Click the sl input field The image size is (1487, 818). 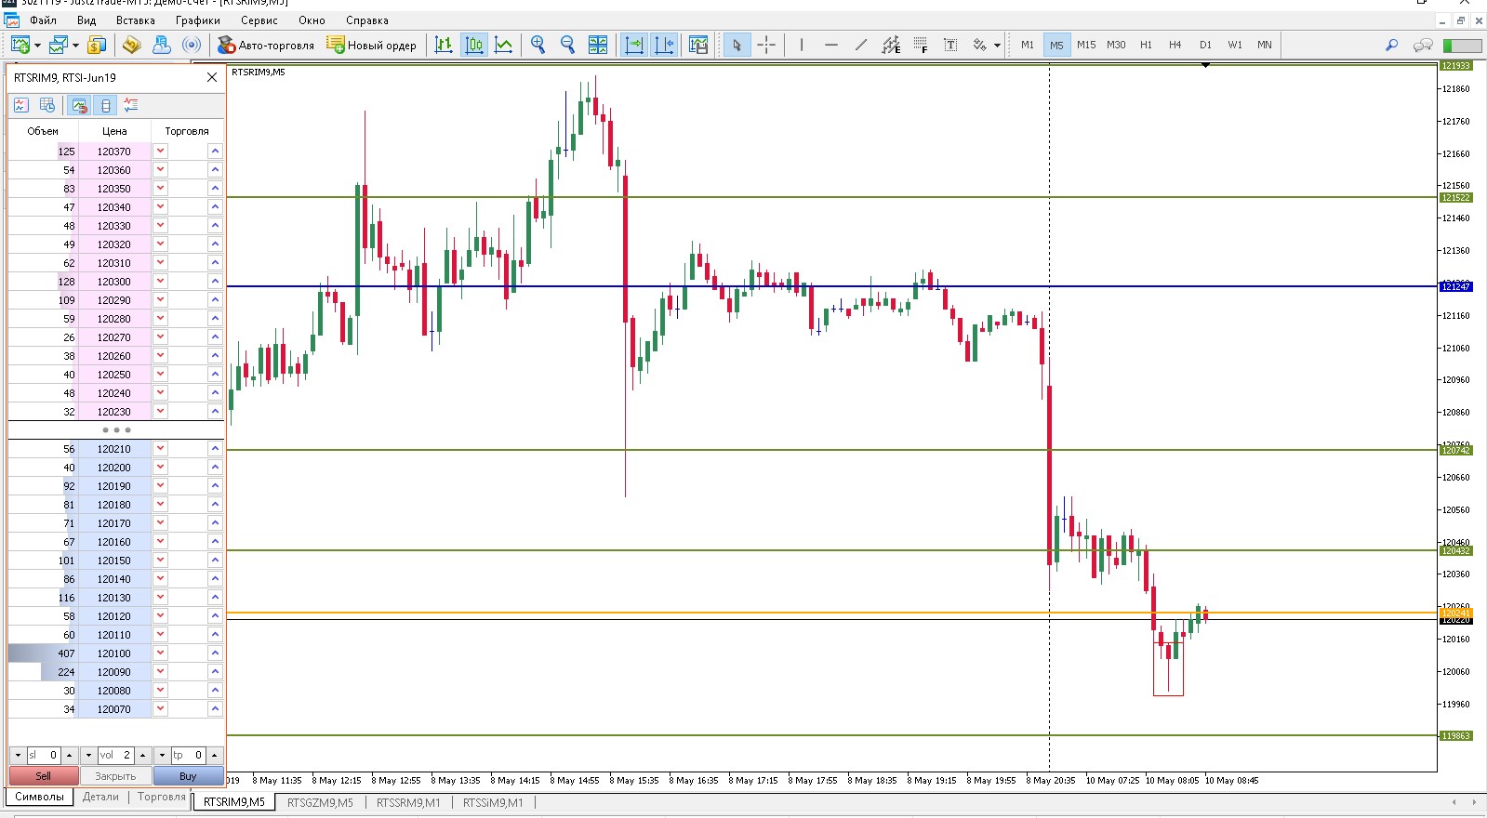pyautogui.click(x=44, y=755)
